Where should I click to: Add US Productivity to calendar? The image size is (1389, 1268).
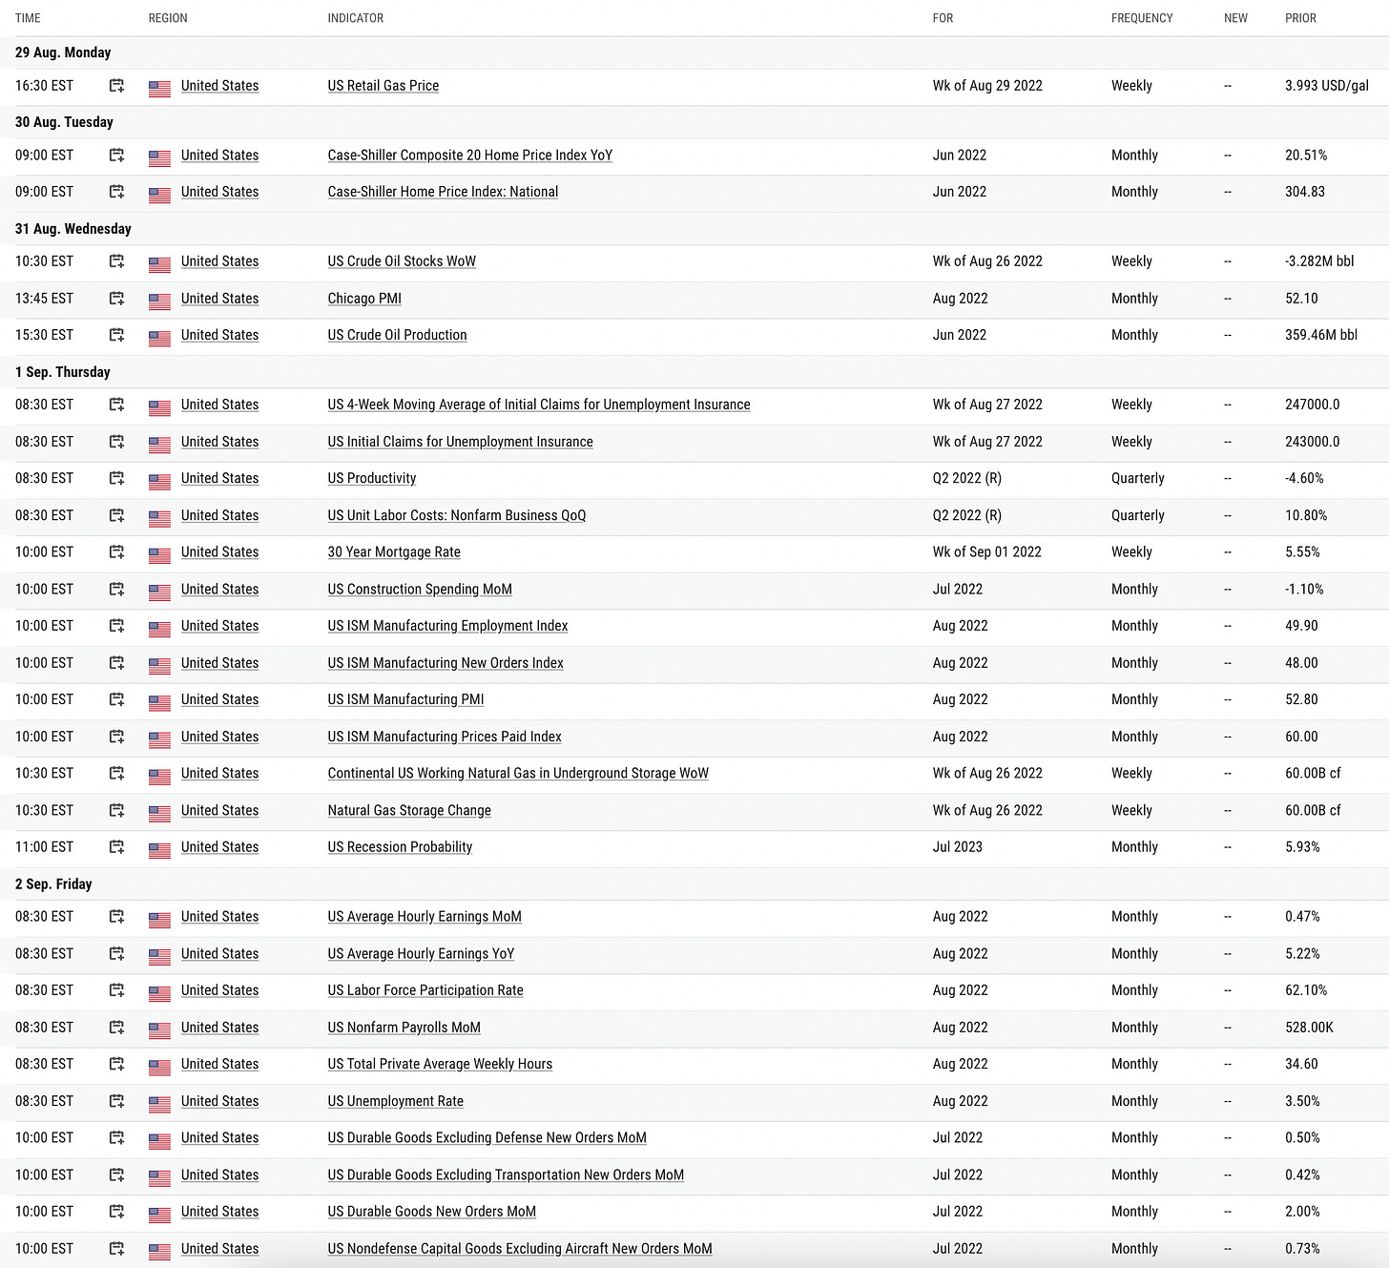coord(116,478)
